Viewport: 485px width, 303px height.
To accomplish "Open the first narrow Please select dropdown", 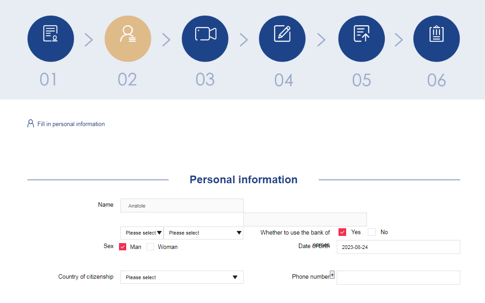I will click(x=142, y=233).
